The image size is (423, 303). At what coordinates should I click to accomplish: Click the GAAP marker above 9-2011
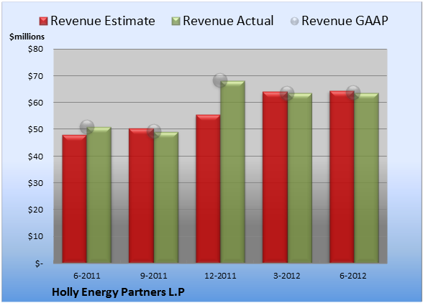(154, 131)
